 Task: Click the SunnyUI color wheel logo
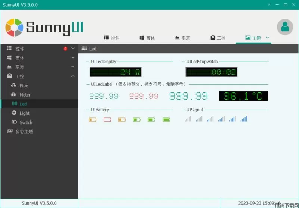point(15,27)
